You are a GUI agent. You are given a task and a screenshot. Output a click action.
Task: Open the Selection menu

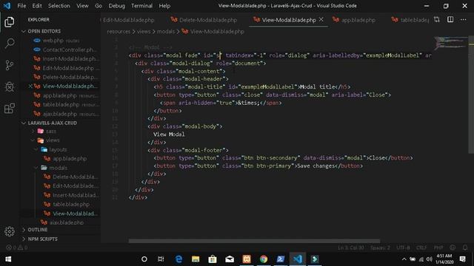59,6
